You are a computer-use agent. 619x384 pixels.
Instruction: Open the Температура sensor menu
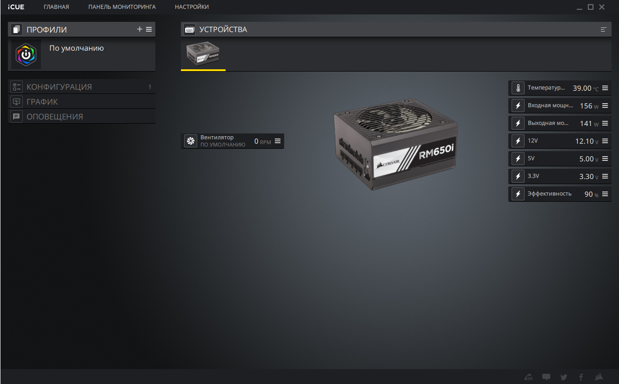coord(605,88)
